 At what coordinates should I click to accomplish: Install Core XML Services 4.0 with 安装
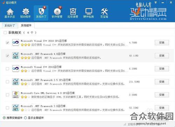click(162, 95)
